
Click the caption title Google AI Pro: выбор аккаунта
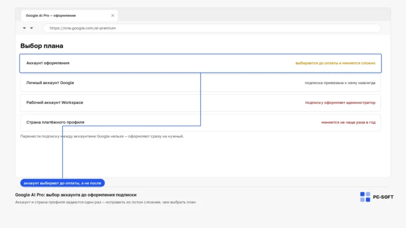point(76,195)
